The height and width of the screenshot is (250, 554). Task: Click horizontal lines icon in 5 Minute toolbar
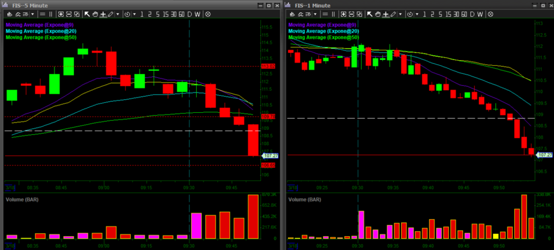[43, 14]
